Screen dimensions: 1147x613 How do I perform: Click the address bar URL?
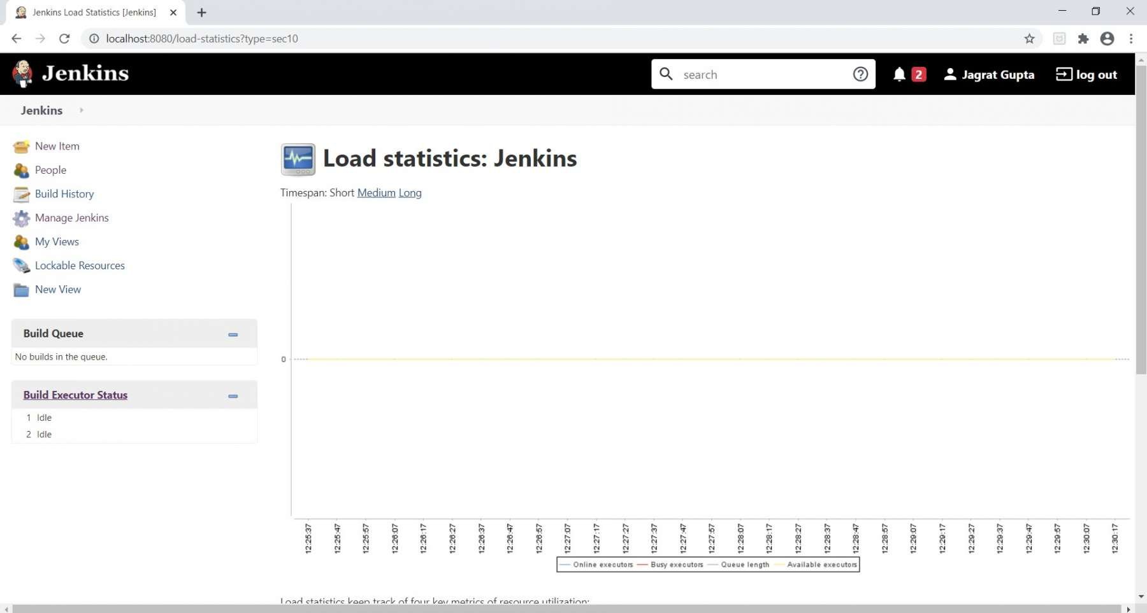(x=202, y=38)
